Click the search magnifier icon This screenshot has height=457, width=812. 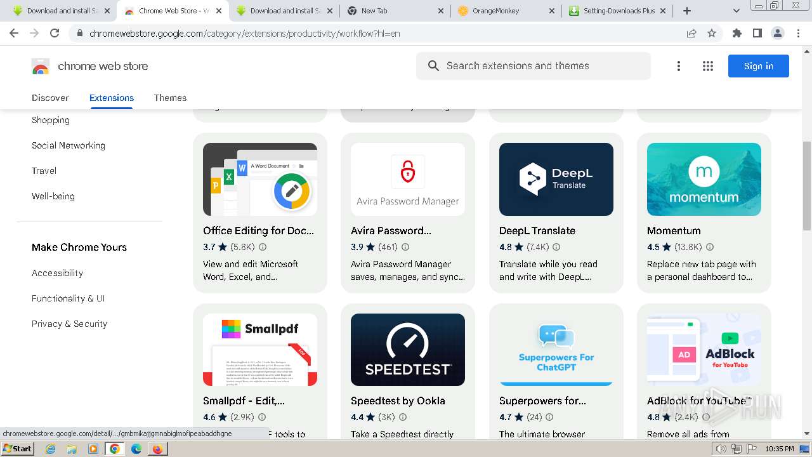coord(433,66)
